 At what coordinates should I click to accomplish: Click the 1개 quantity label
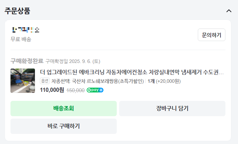point(151,81)
